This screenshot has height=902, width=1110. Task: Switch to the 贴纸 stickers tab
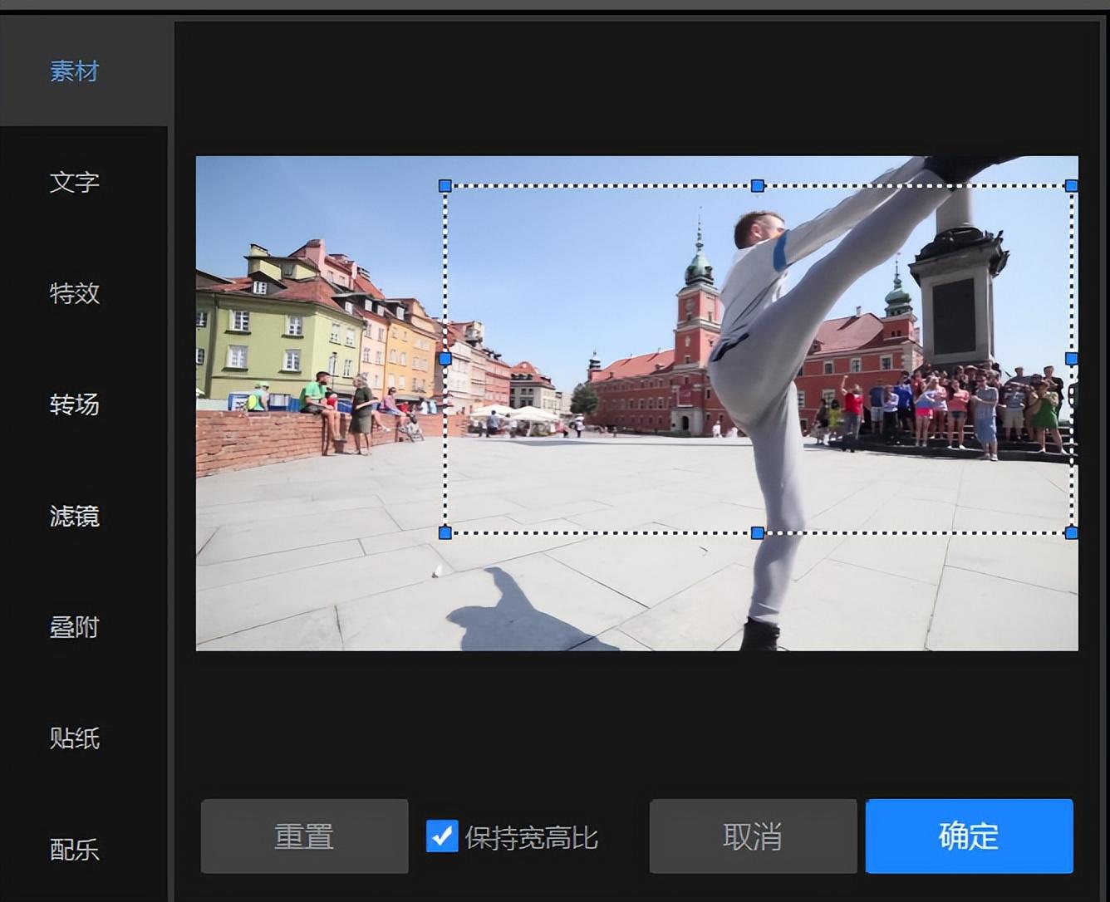click(x=75, y=738)
